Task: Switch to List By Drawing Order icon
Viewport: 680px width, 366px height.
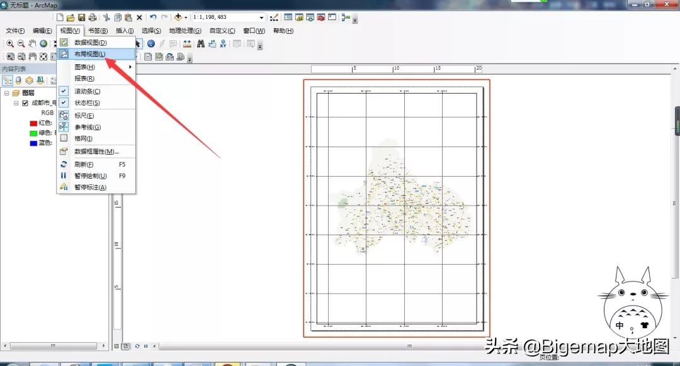Action: [7, 80]
